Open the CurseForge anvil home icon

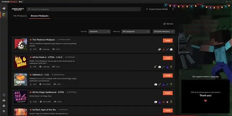pos(4,8)
